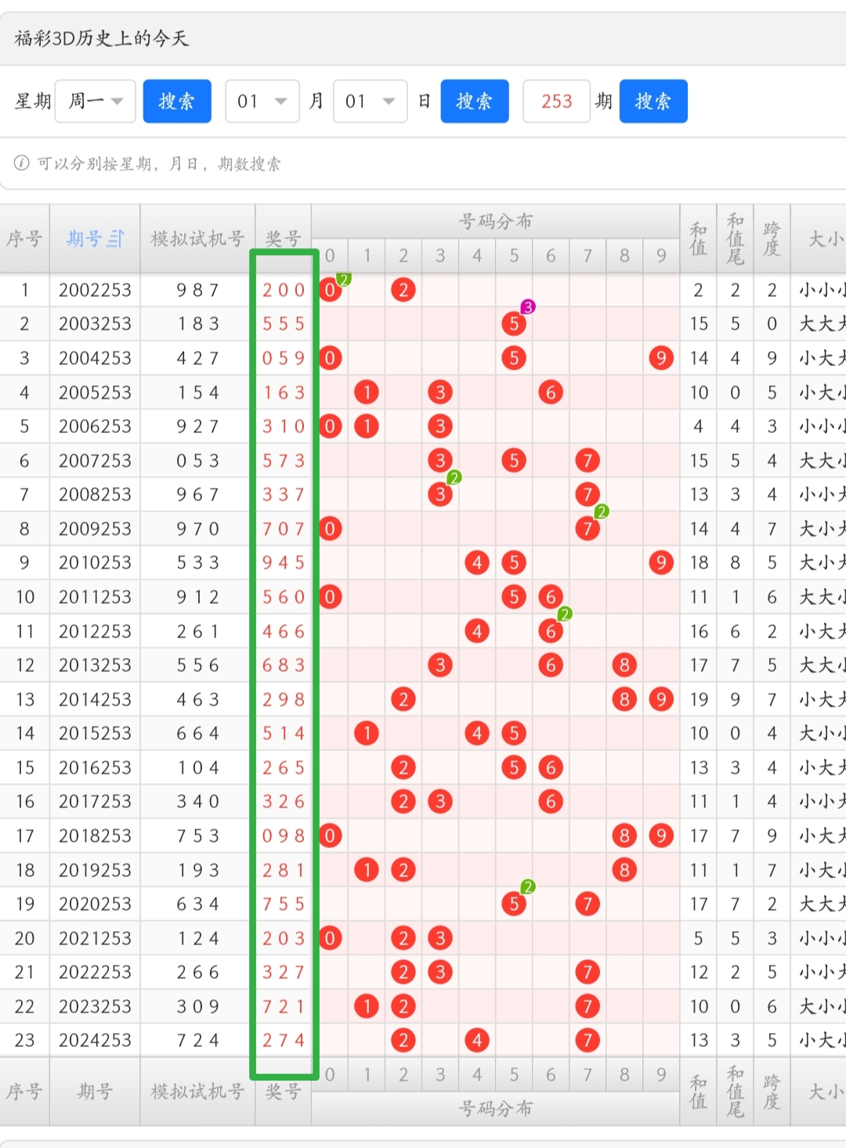Select period number 2006253
846x1148 pixels.
click(95, 426)
